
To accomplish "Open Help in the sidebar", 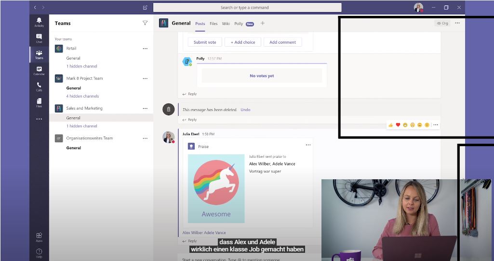I will 39,253.
